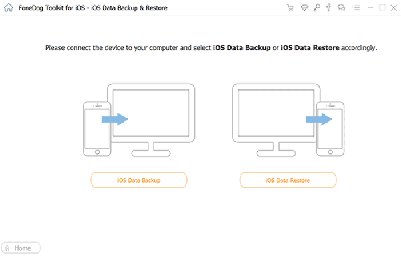The width and height of the screenshot is (401, 258).
Task: Open the shopping cart purchase icon
Action: [x=290, y=7]
